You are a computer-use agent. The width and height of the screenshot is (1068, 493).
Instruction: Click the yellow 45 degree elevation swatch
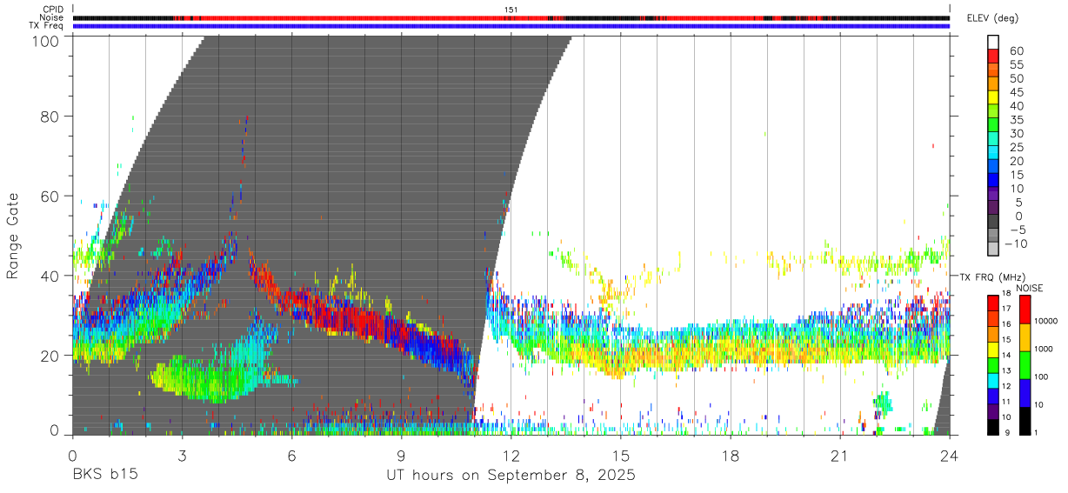[993, 96]
